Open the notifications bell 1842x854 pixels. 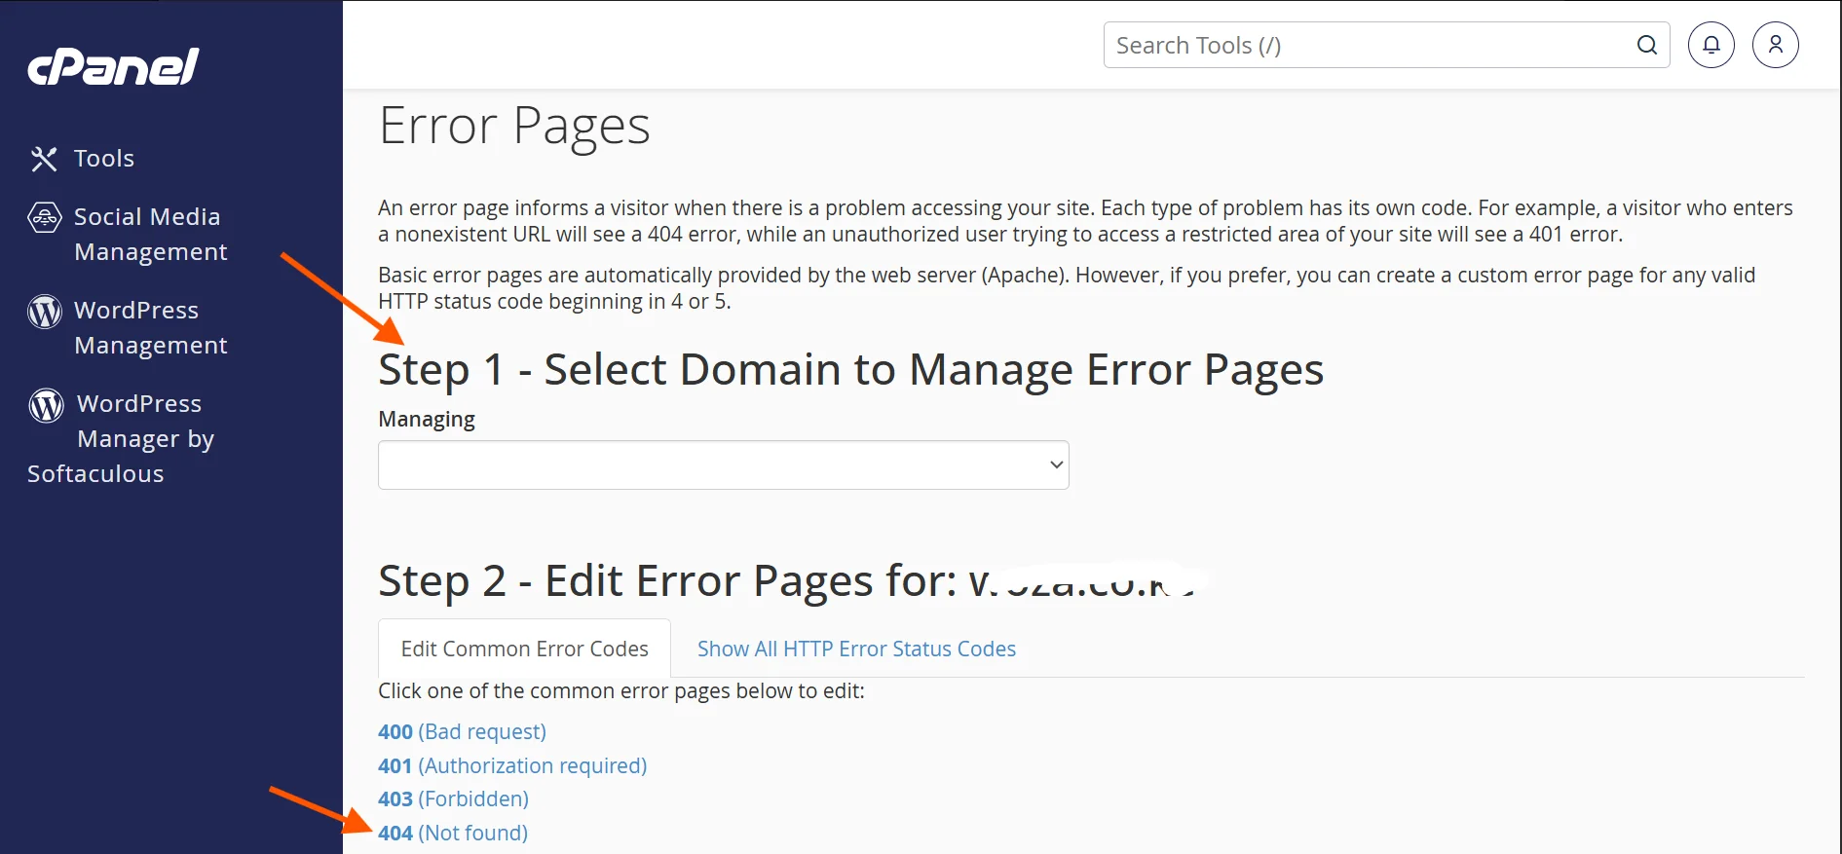click(x=1711, y=45)
